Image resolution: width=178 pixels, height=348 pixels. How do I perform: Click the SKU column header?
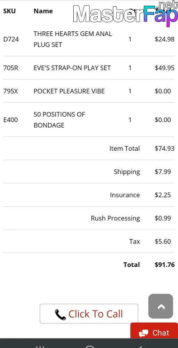(x=9, y=11)
